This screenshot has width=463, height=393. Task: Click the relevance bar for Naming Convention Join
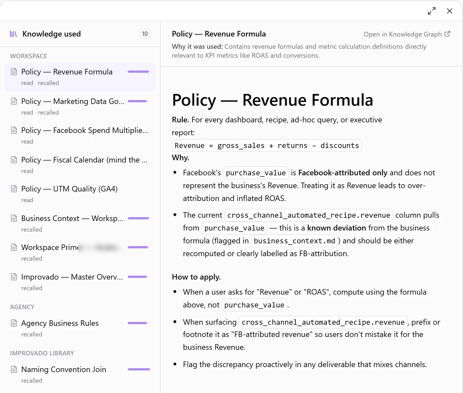click(139, 369)
